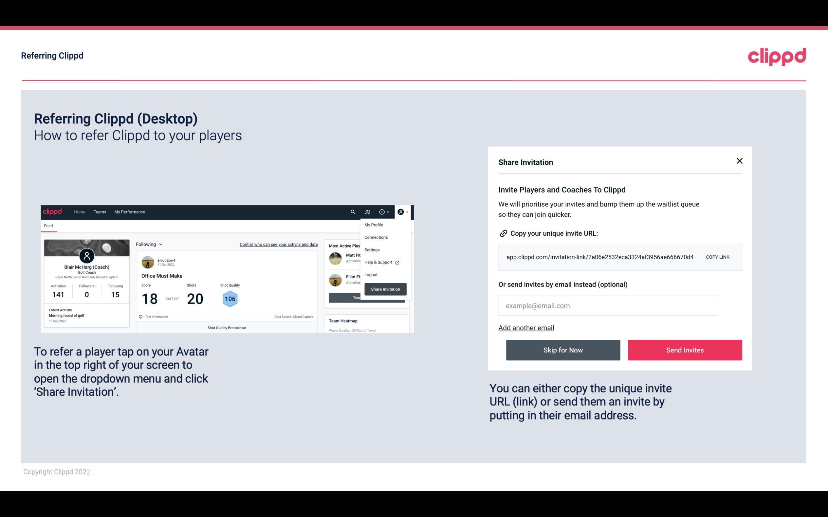Select Share Invitation from dropdown menu

tap(385, 289)
